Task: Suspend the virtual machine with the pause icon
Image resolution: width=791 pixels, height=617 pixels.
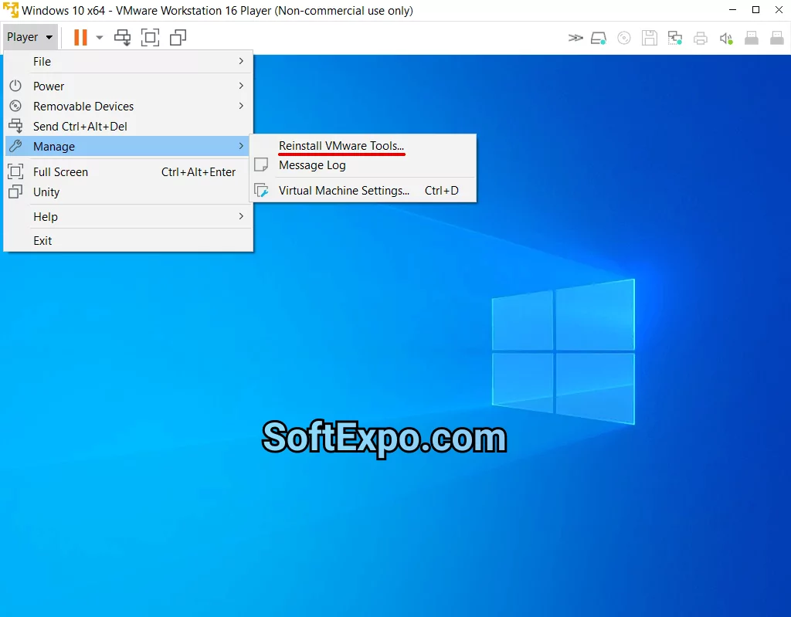Action: [80, 37]
